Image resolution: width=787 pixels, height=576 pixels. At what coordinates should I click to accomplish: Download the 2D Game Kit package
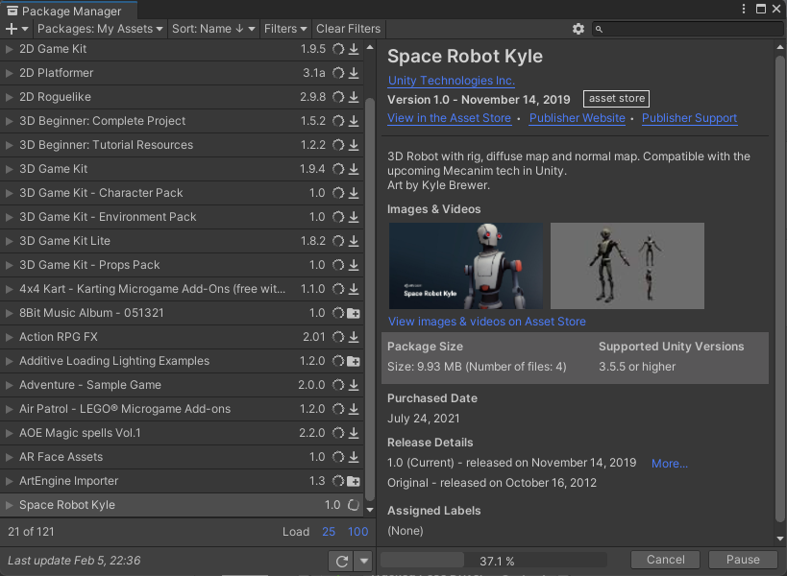point(354,49)
